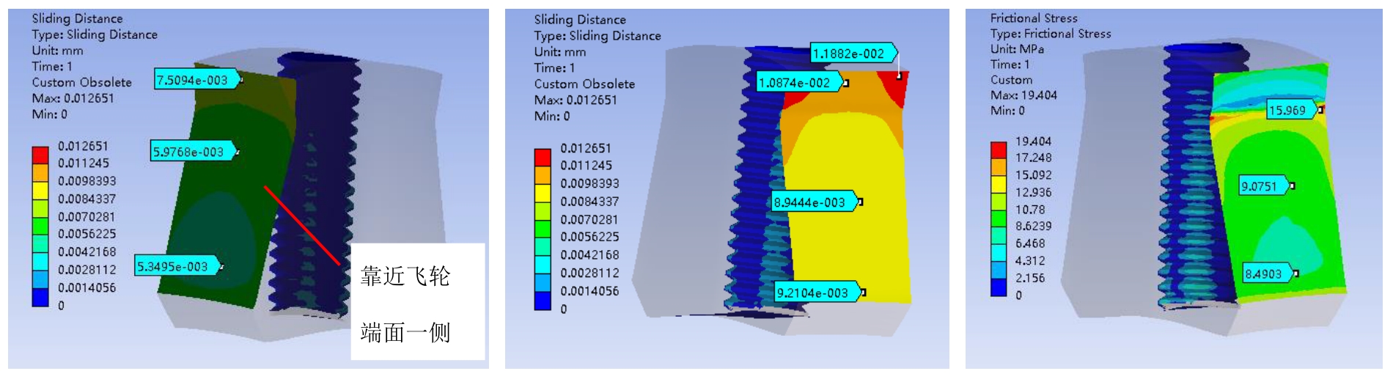Screen dimensions: 1393x382
Task: Click the red leader line in left plot
Action: click(x=301, y=224)
